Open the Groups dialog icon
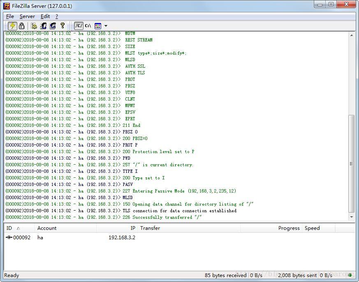 (53, 26)
